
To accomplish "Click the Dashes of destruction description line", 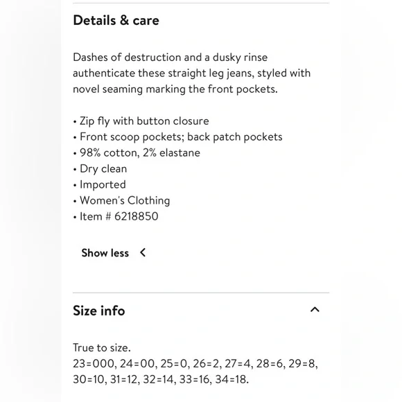I will coord(171,58).
